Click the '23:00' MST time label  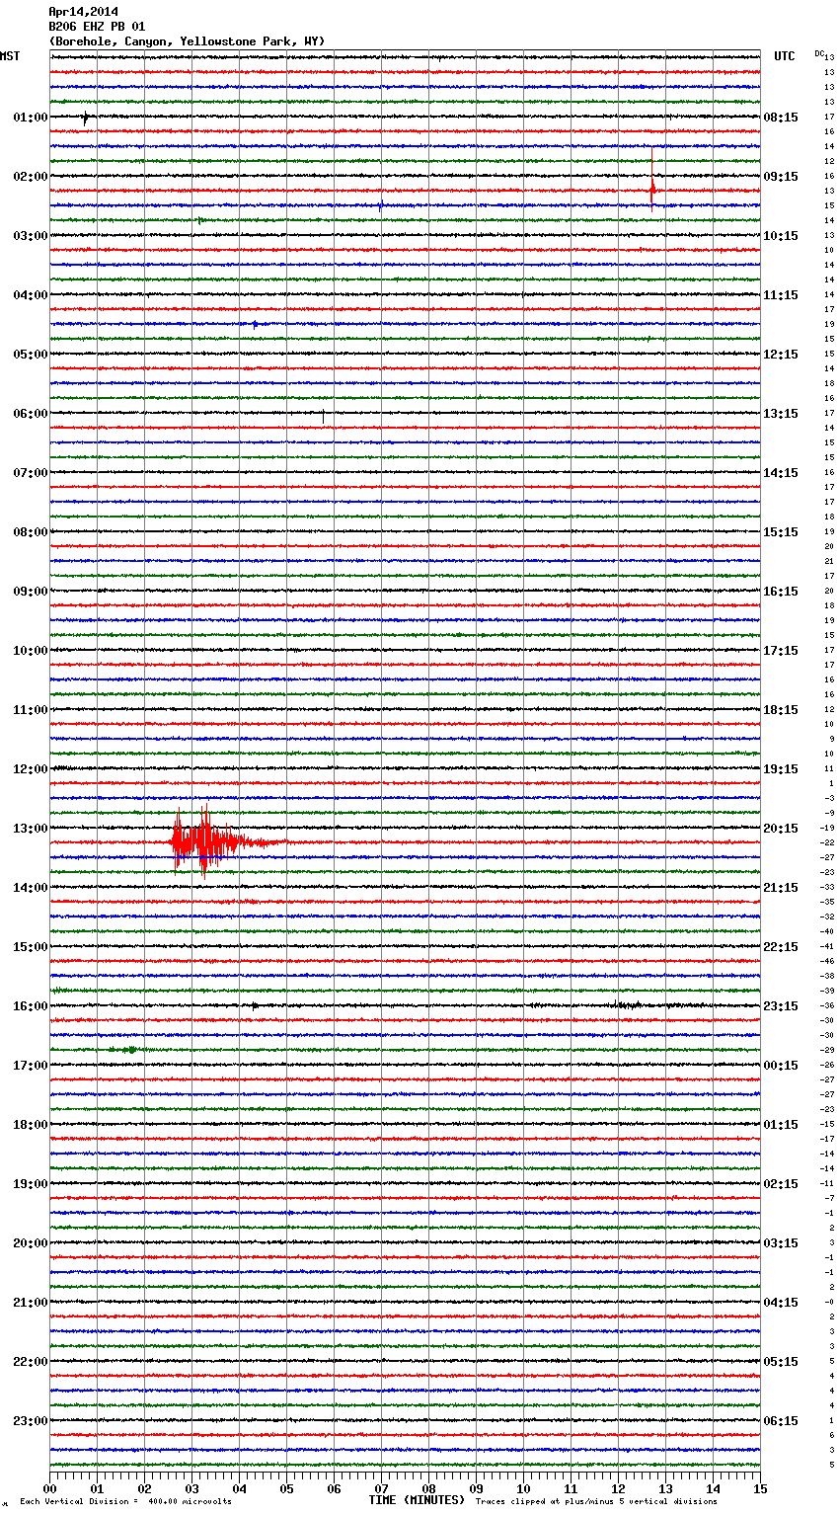click(x=31, y=1421)
